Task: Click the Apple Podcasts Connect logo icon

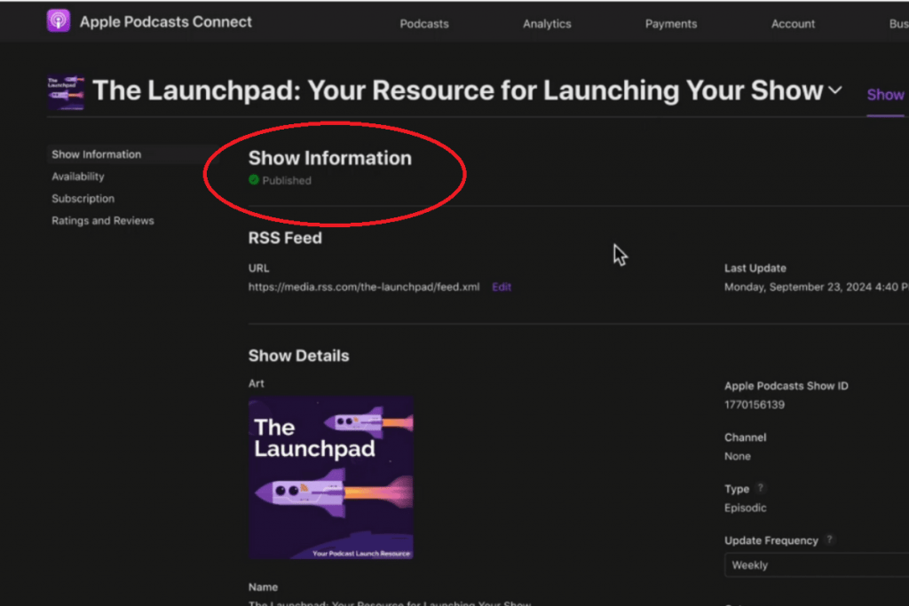Action: coord(59,21)
